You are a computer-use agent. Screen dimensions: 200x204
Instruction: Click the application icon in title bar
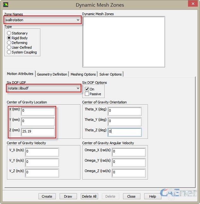(5, 5)
